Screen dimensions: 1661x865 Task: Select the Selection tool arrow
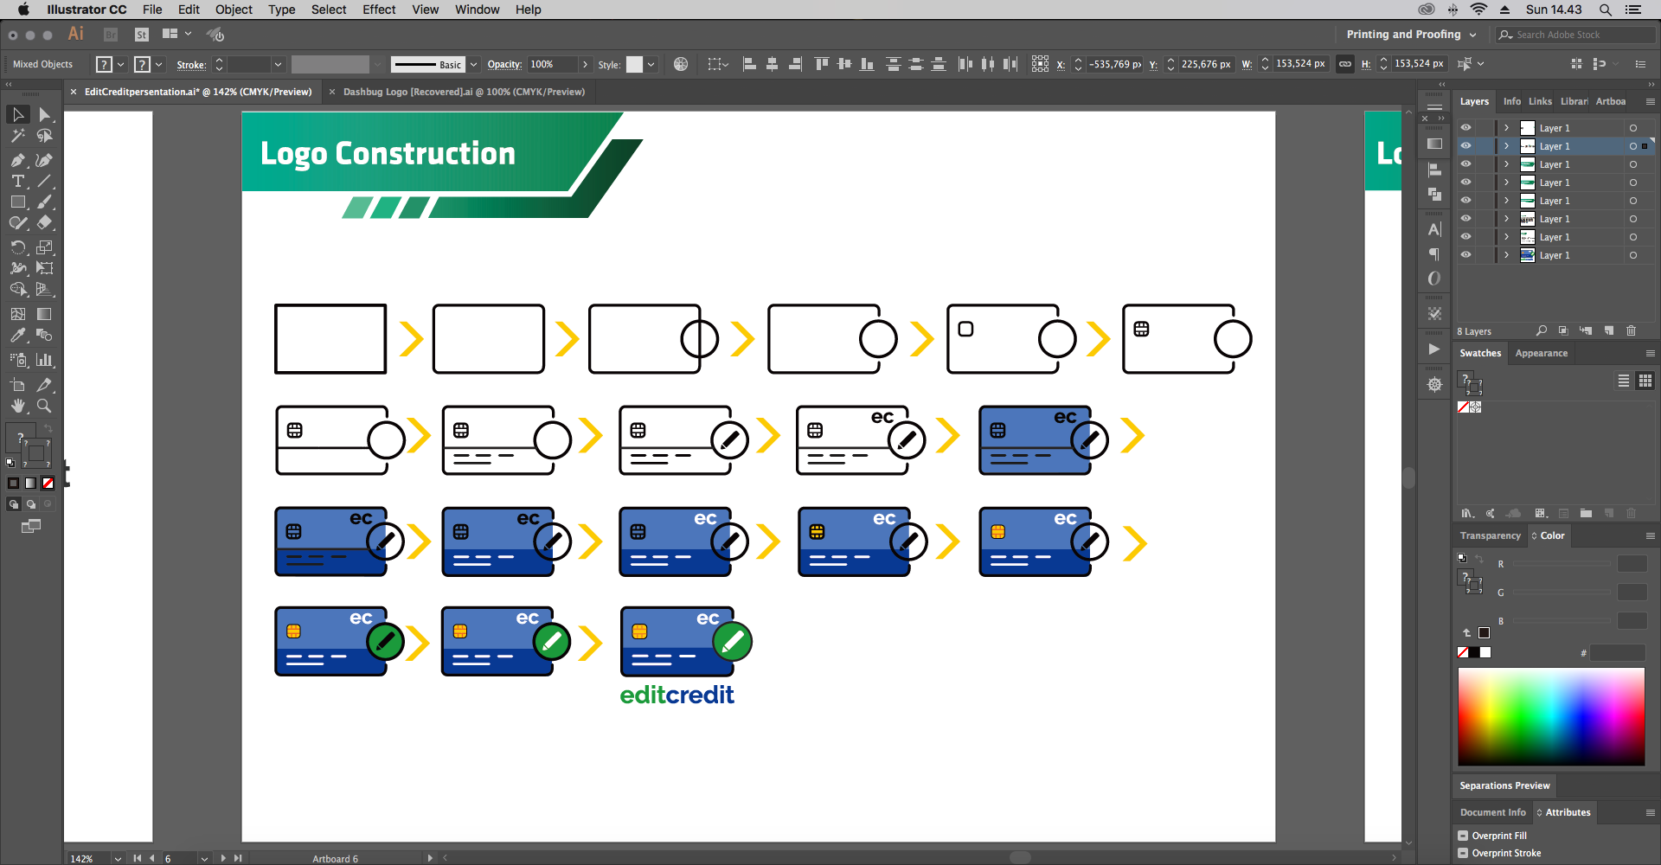click(17, 115)
